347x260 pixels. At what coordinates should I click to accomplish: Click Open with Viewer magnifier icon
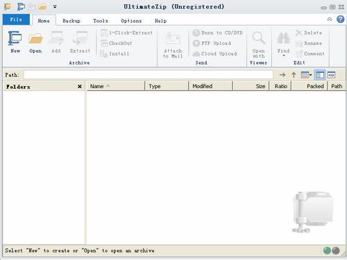(258, 38)
